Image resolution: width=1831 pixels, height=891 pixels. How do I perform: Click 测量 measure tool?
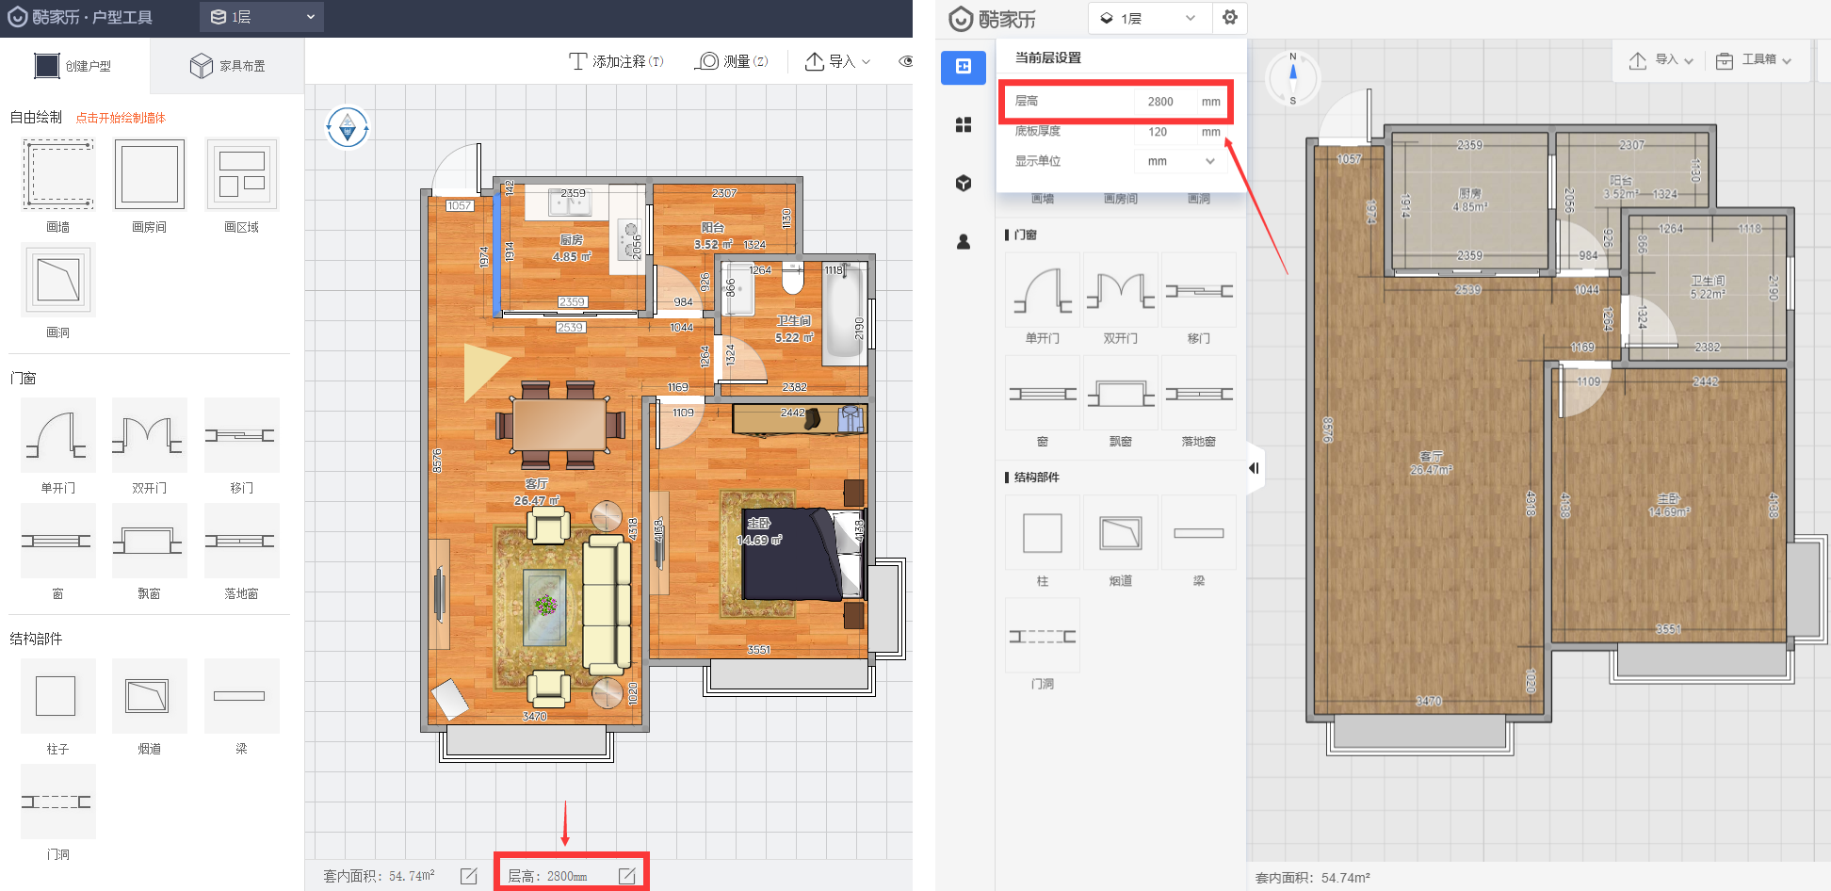(732, 61)
